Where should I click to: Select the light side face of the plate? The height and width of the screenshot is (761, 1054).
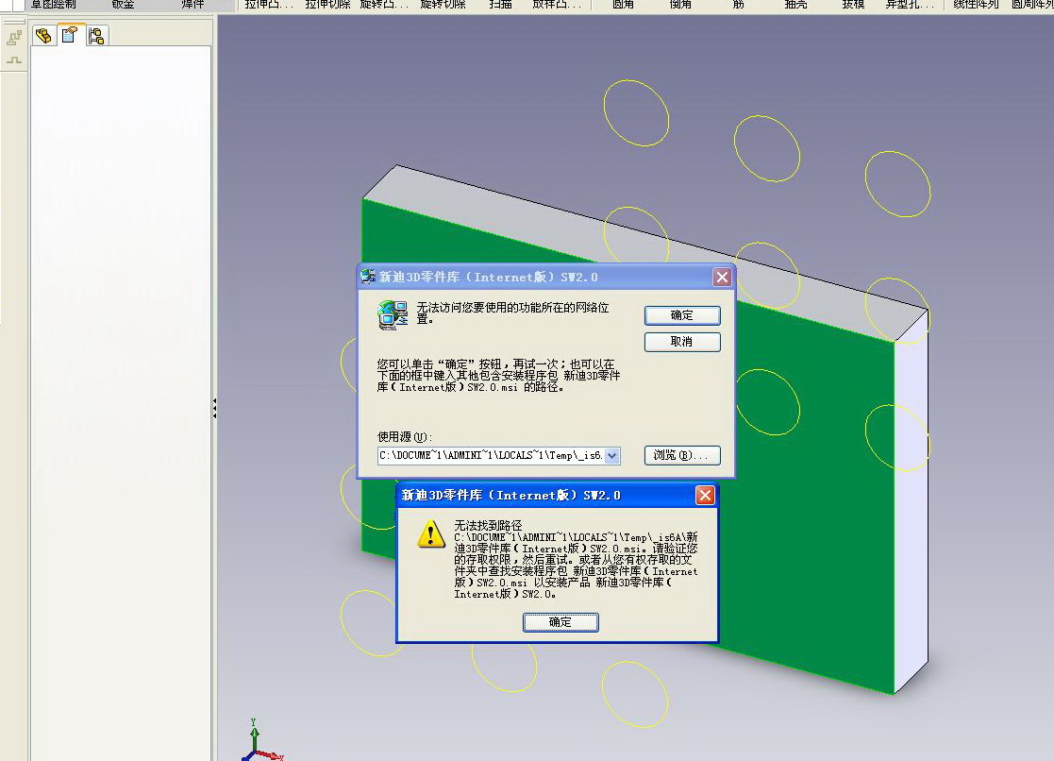click(x=912, y=504)
